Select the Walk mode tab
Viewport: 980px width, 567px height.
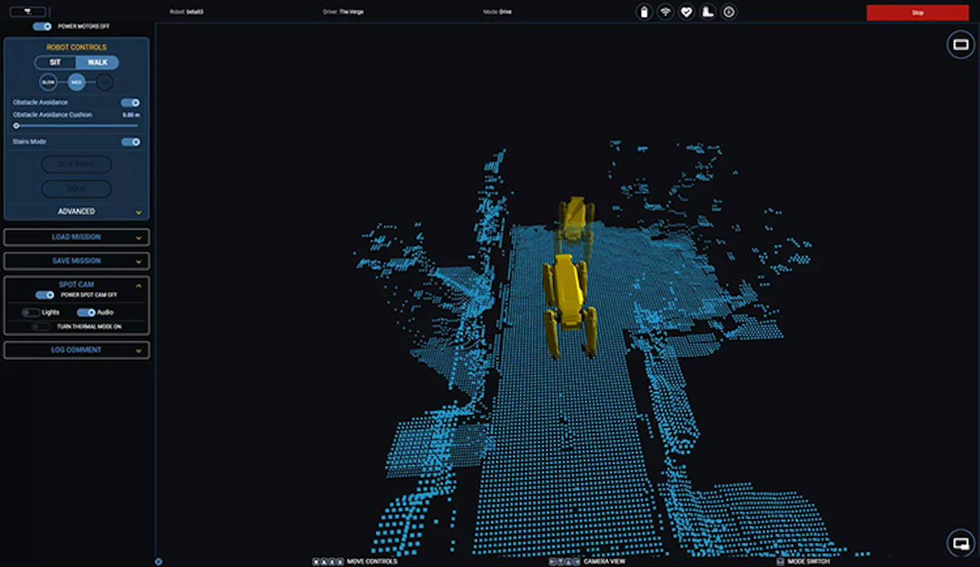[x=97, y=63]
